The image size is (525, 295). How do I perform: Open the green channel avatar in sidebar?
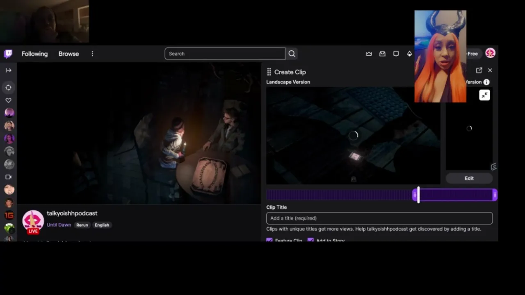click(9, 228)
